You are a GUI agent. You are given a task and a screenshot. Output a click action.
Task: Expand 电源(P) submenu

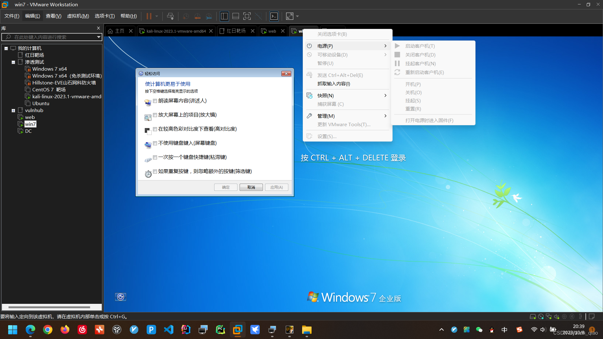pos(347,46)
